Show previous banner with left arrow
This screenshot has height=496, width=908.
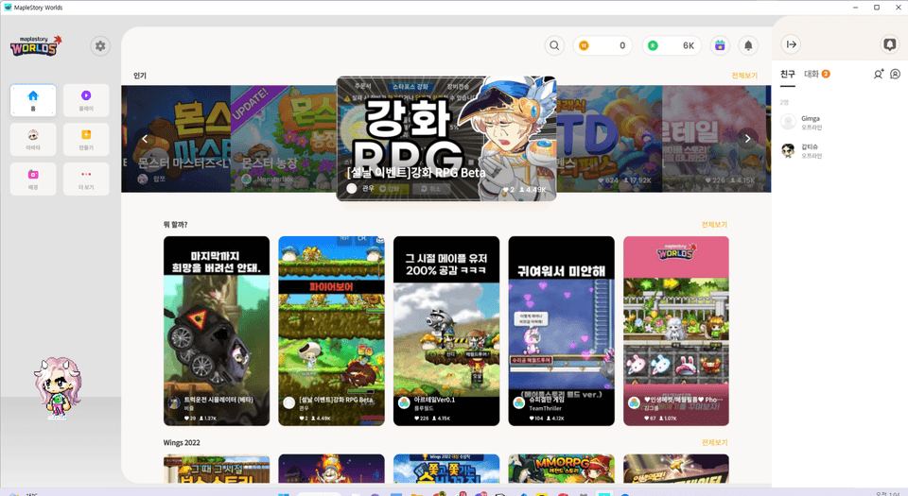(x=145, y=139)
